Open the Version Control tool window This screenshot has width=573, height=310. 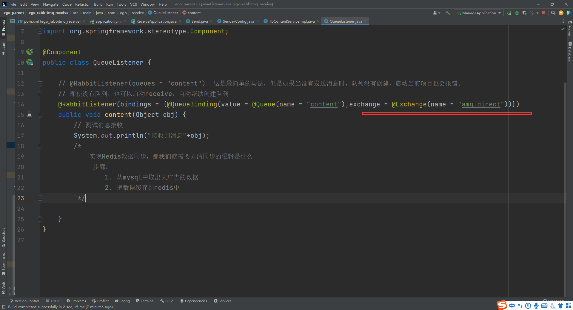point(25,301)
